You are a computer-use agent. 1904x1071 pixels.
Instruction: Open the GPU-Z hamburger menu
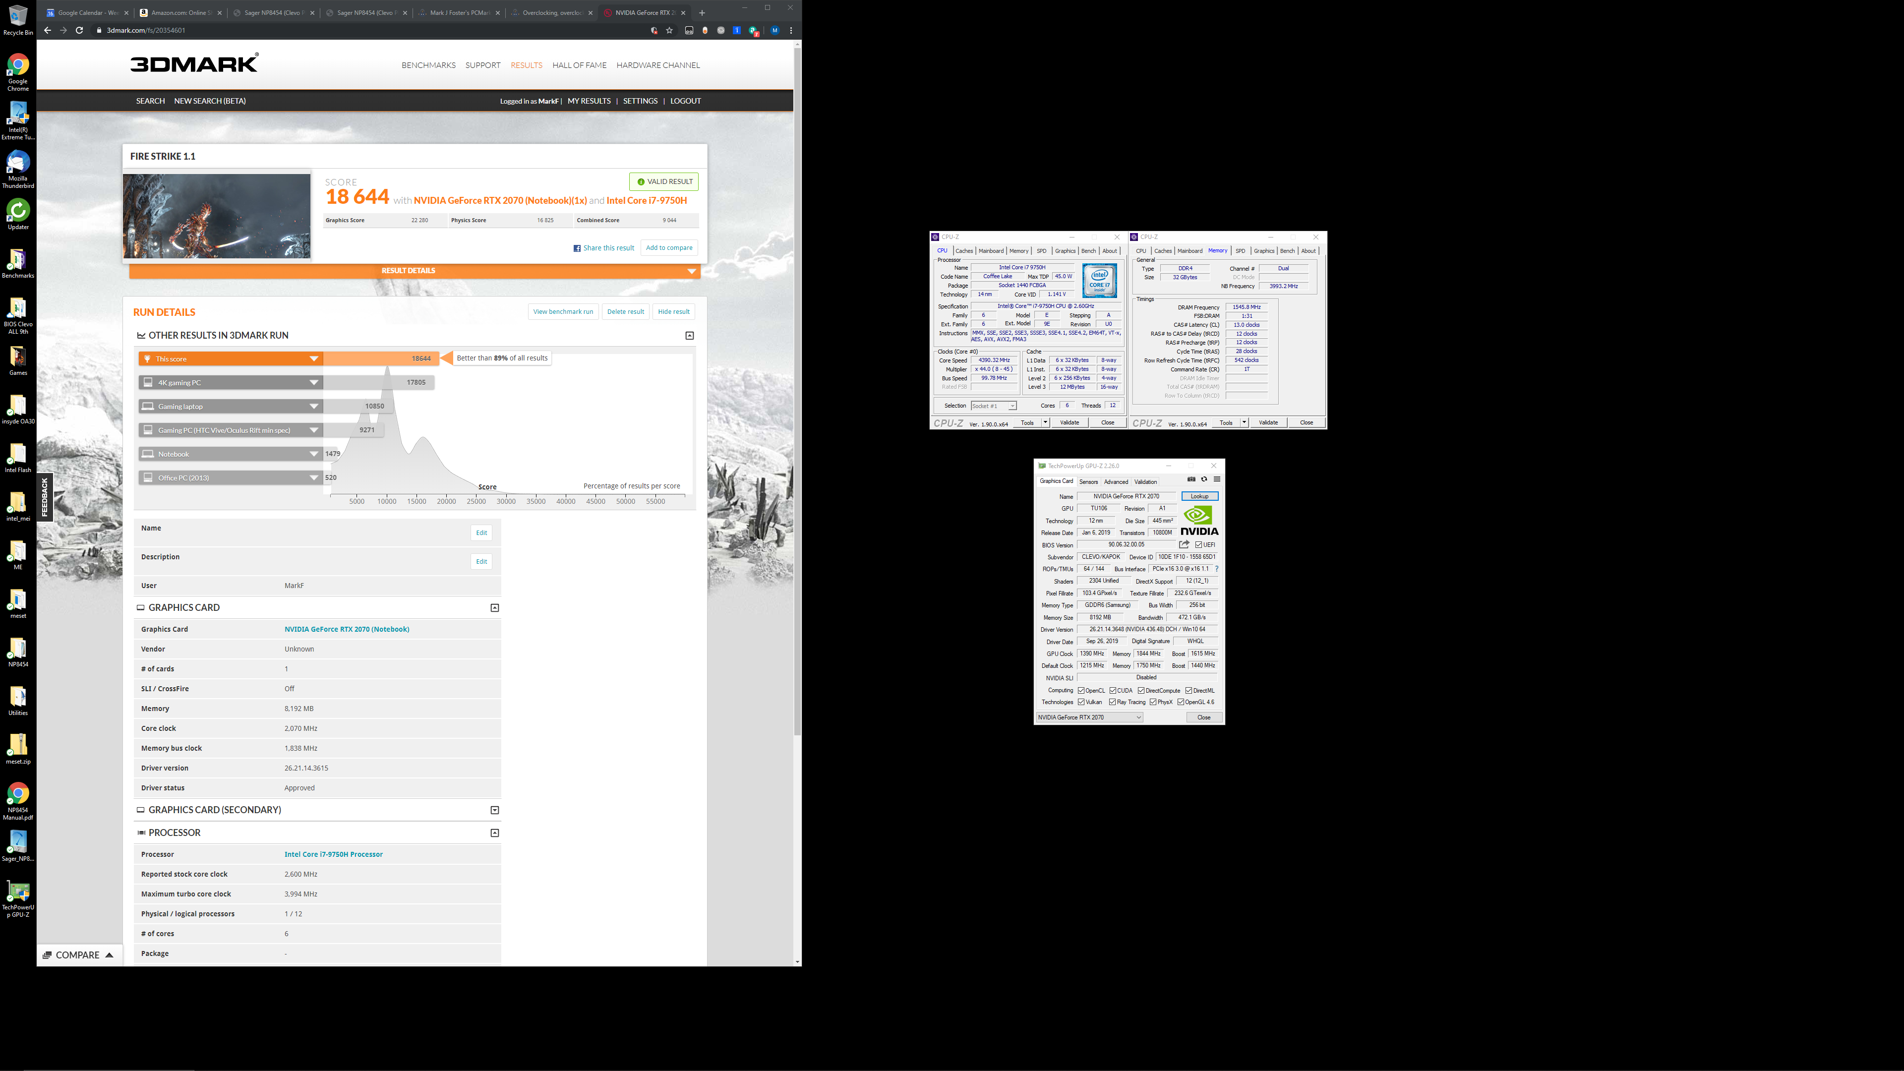1217,479
